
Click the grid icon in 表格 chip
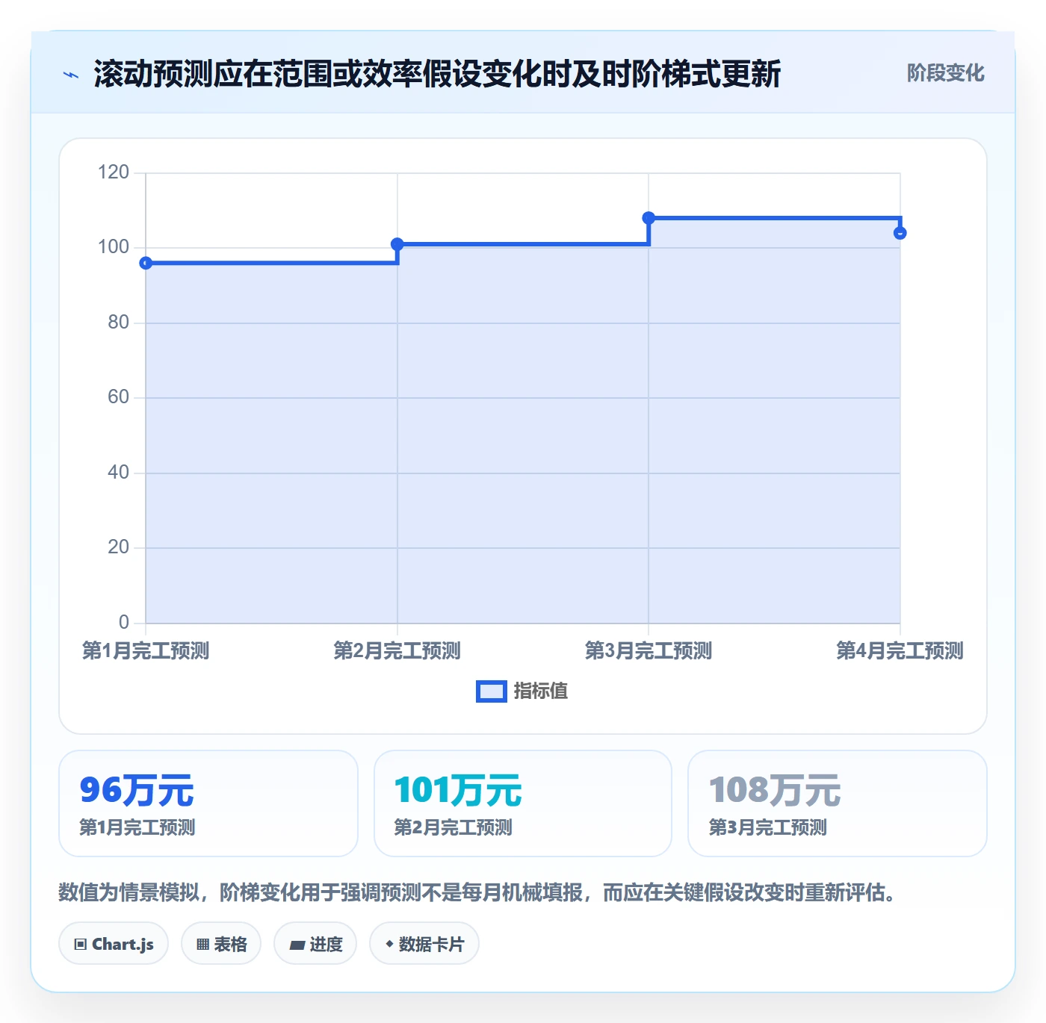tap(202, 945)
